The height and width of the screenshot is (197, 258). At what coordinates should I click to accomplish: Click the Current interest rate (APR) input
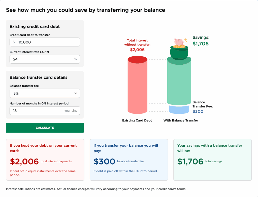click(45, 59)
